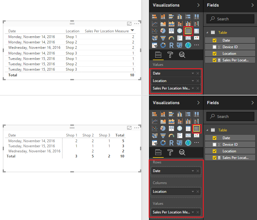
Task: Check Device ID field in upper Fields pane
Action: tap(215, 47)
